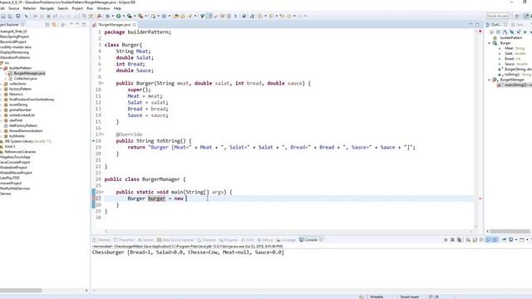Toggle Link with Editor in Project Explorer

point(54,25)
